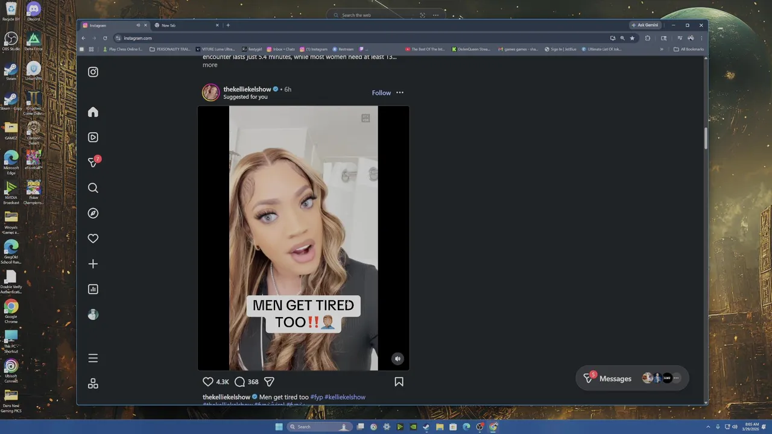Screen dimensions: 772x434
Task: Open Steam from the taskbar
Action: point(426,427)
